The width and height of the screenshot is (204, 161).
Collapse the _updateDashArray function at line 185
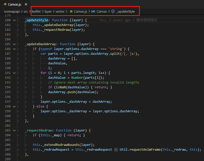point(14,44)
